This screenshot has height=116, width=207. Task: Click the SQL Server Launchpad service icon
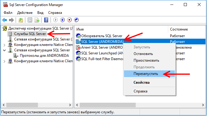pos(78,53)
